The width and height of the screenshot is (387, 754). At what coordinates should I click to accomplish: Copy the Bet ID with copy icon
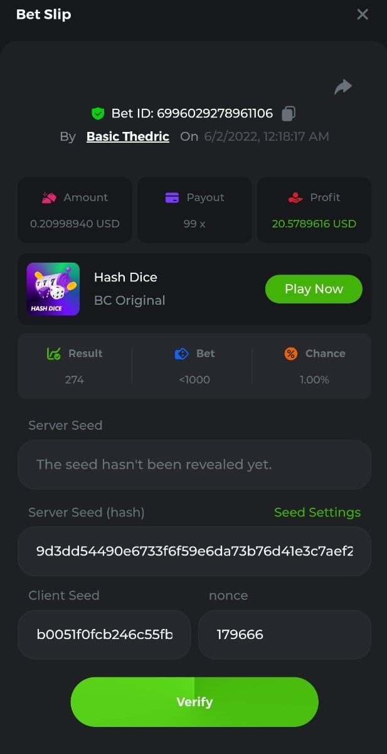coord(289,114)
